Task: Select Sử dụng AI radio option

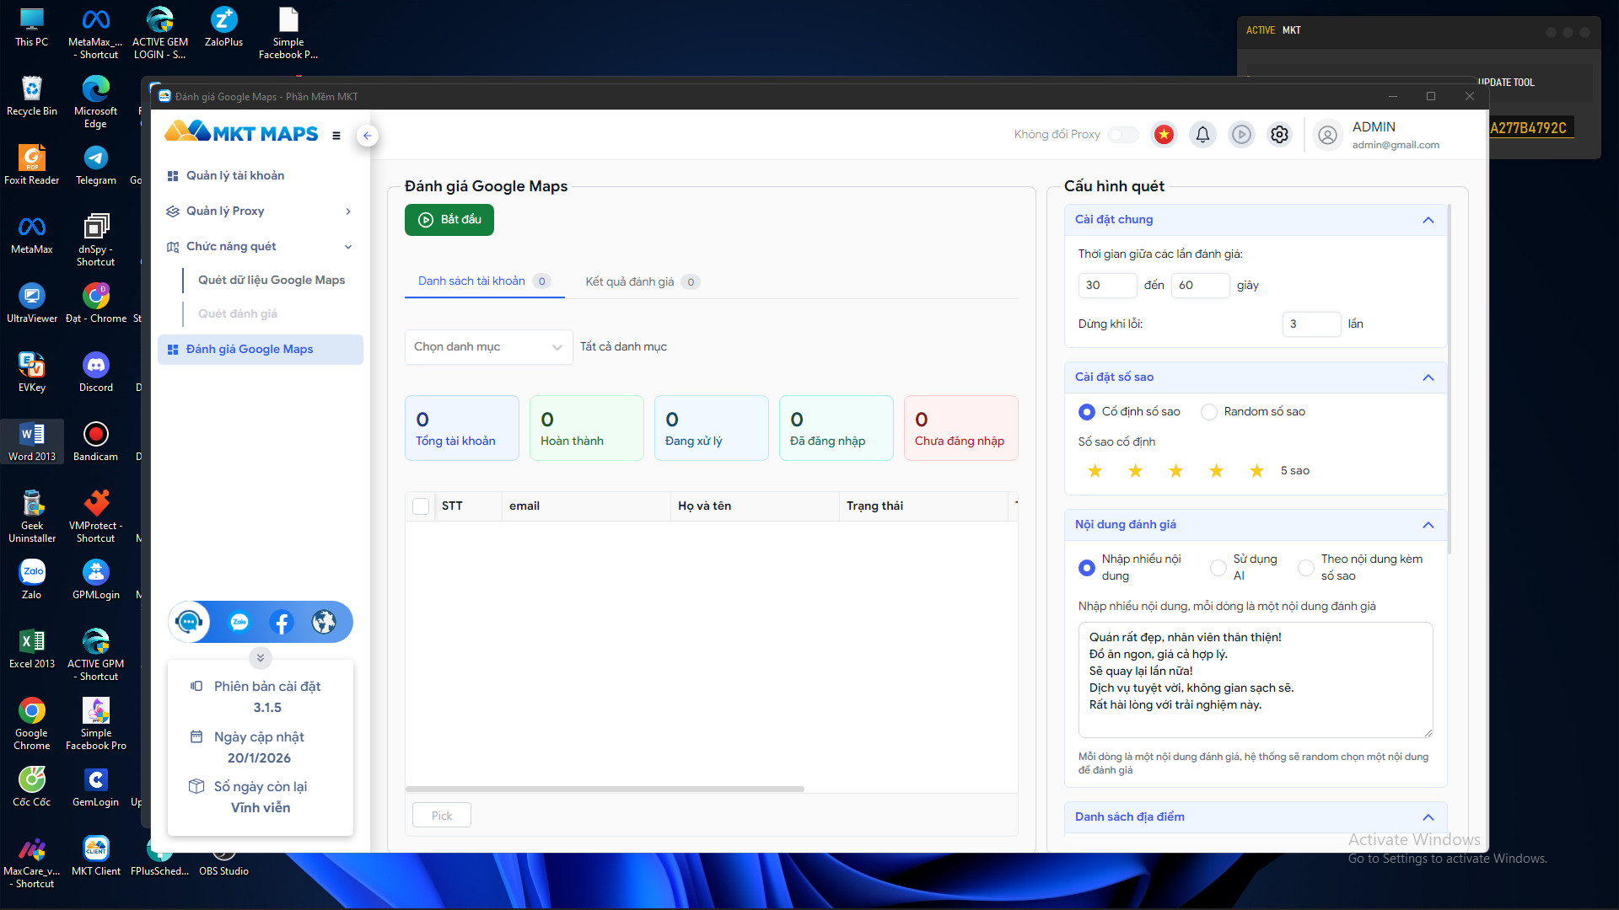Action: [1218, 568]
